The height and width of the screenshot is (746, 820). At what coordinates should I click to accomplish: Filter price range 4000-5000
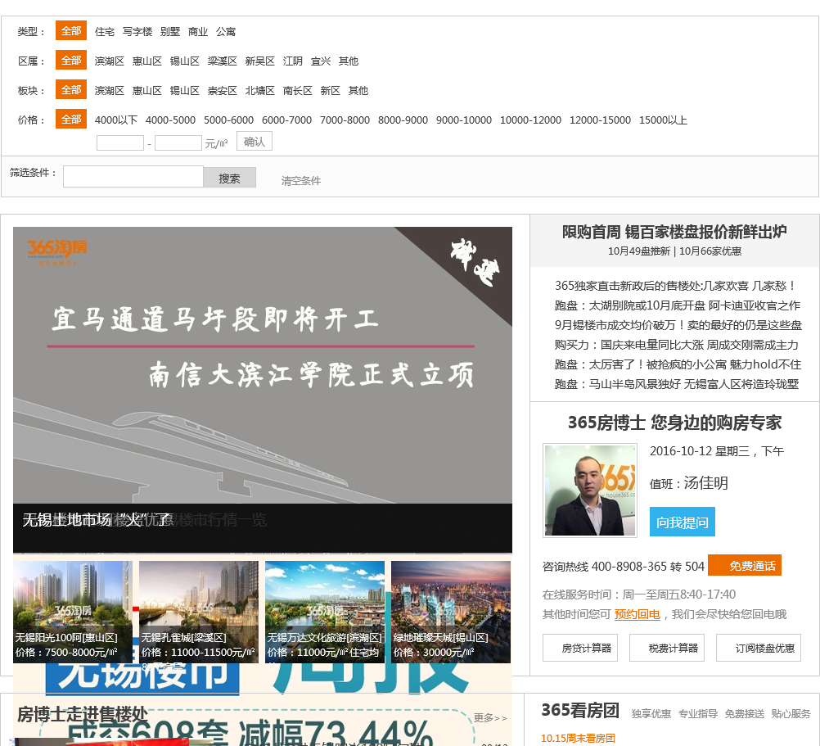pos(170,120)
